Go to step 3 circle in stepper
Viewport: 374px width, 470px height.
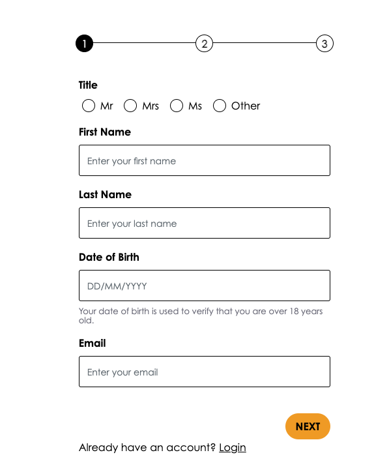[x=324, y=44]
